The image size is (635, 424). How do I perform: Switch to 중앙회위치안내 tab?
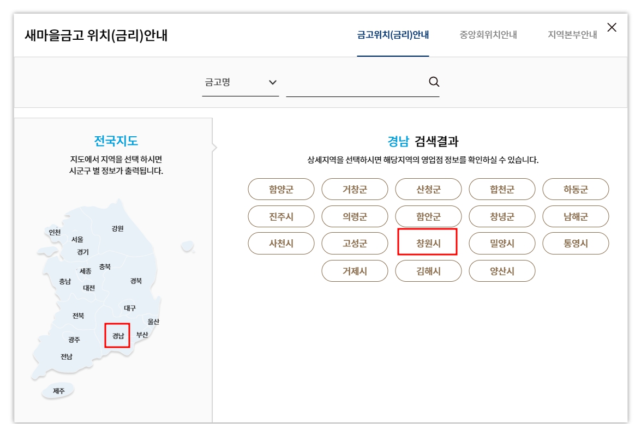(488, 35)
